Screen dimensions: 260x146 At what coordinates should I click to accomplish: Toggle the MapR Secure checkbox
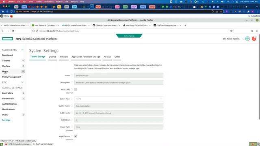pos(76,136)
